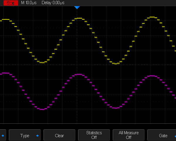Click the magenta waveform's center peak
176x141 pixels.
[x=78, y=74]
